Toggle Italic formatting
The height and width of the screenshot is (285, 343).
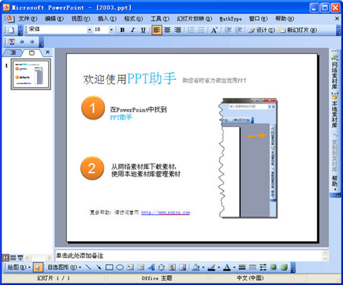pos(133,30)
